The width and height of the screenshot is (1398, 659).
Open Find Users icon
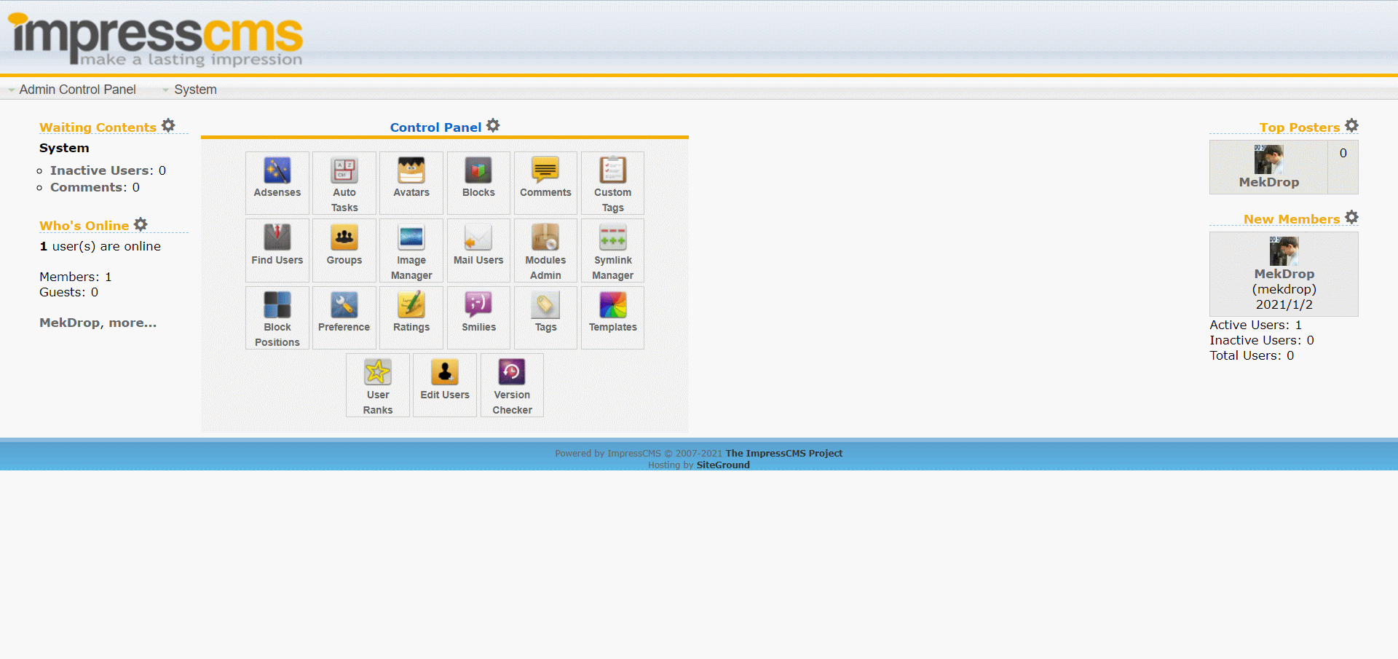tap(277, 250)
